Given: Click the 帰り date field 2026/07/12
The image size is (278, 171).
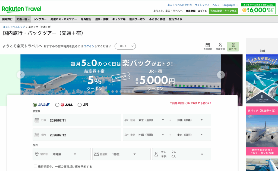Looking at the screenshot, I should tap(77, 135).
